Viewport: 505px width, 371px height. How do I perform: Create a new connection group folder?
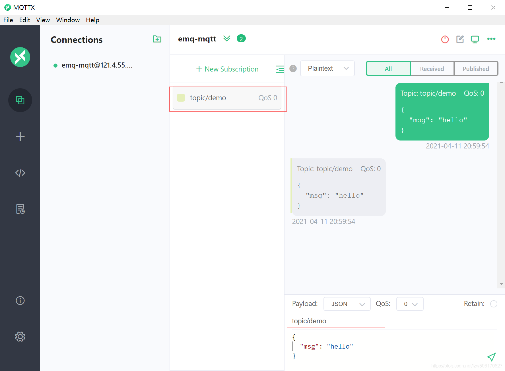coord(157,39)
